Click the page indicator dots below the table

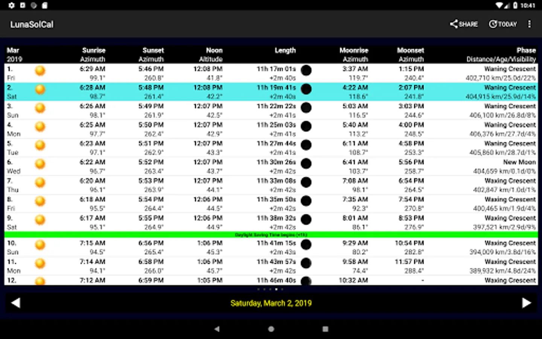pyautogui.click(x=270, y=289)
